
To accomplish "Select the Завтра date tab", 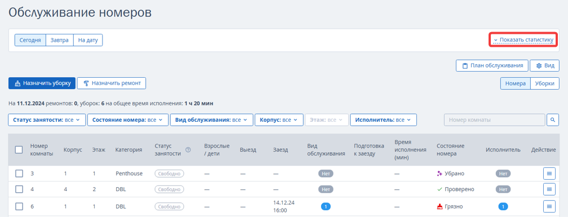I will (60, 40).
